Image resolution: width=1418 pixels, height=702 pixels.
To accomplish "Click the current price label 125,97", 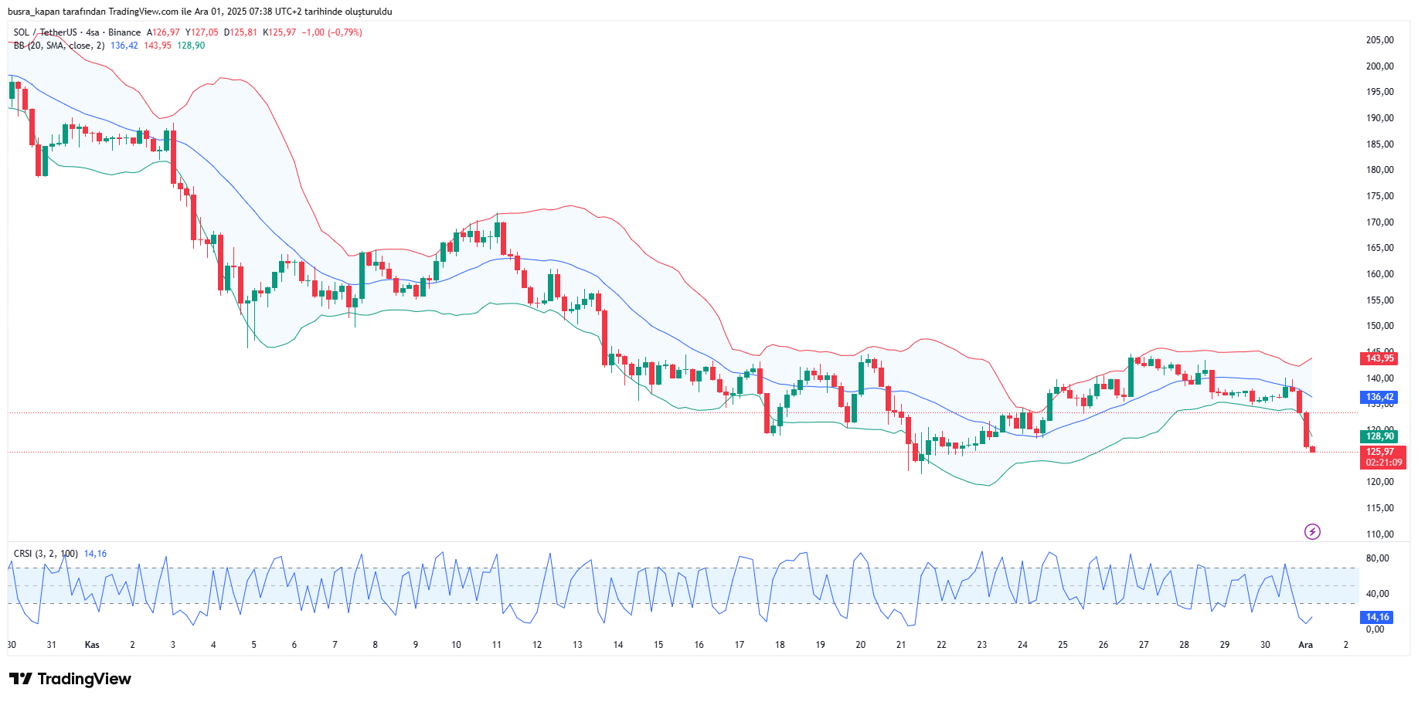I will tap(1379, 452).
